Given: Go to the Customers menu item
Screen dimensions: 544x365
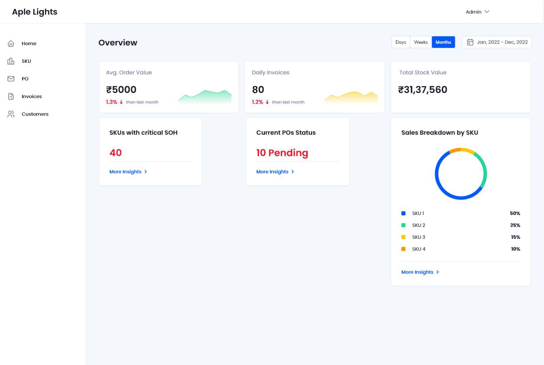Looking at the screenshot, I should click(x=35, y=114).
